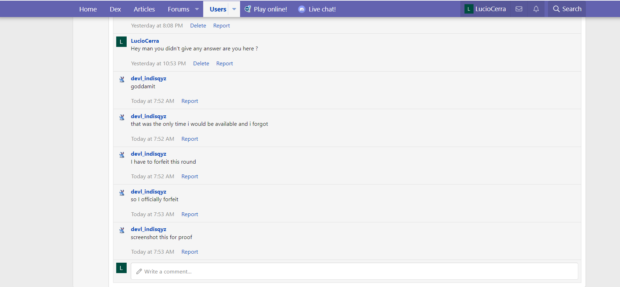
Task: Report the 'goddamit' comment
Action: pyautogui.click(x=190, y=101)
